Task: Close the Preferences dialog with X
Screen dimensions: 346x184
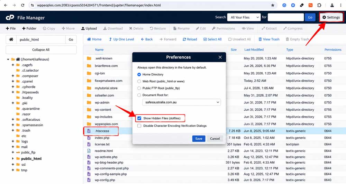Action: pos(220,57)
